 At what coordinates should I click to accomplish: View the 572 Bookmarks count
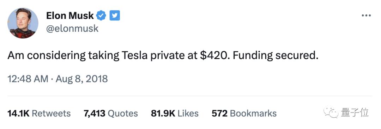coord(244,113)
